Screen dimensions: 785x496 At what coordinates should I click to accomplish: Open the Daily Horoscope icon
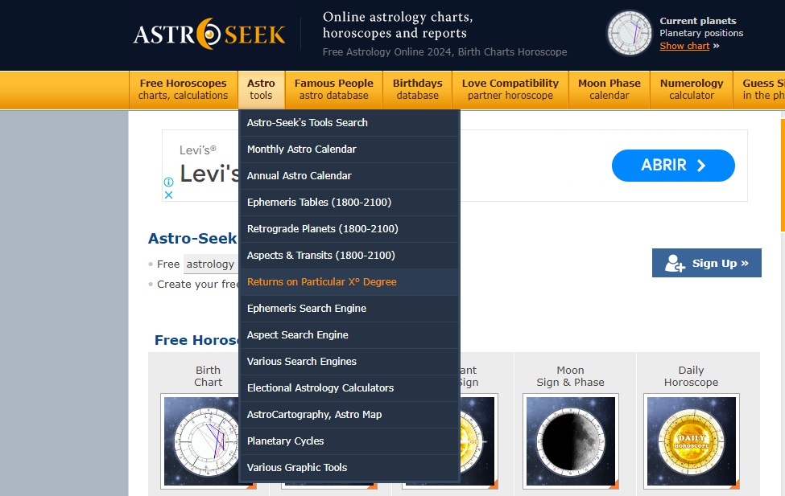(x=691, y=440)
